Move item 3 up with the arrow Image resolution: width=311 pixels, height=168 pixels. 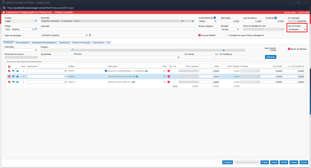17,82
